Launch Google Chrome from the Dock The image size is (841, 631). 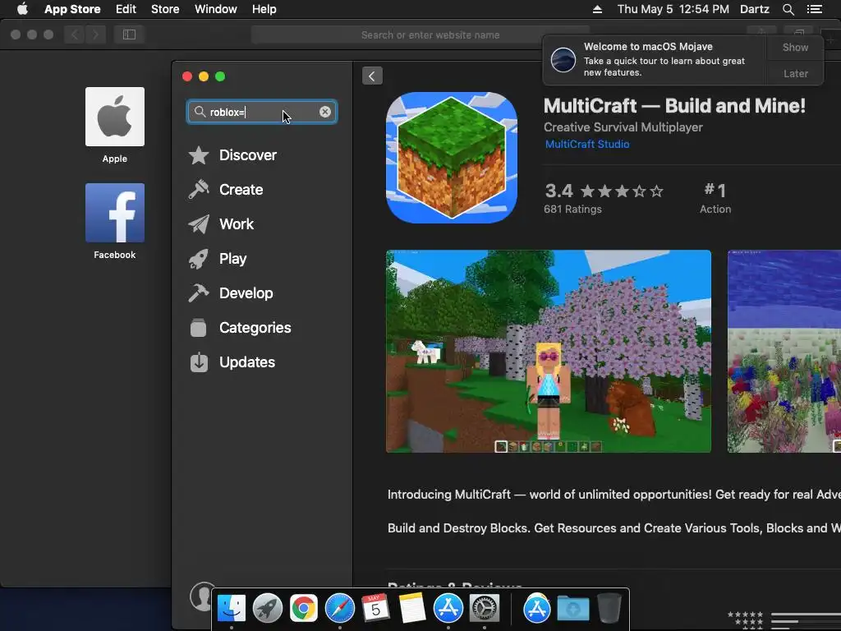[304, 609]
